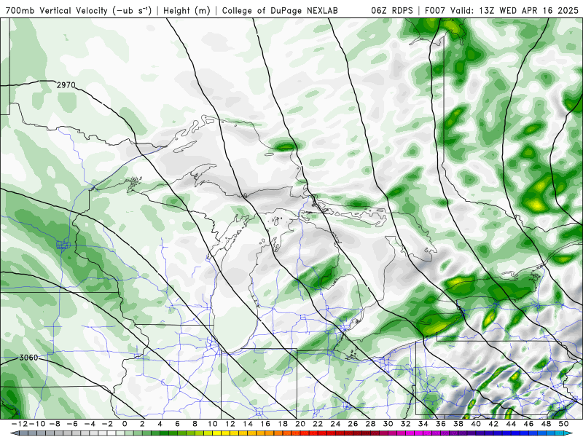Click the 30 value on the color scale
Viewport: 583px width, 437px height.
tap(388, 424)
